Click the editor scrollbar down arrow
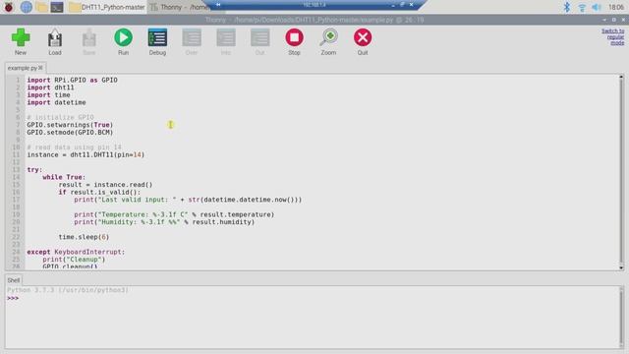 pos(621,267)
